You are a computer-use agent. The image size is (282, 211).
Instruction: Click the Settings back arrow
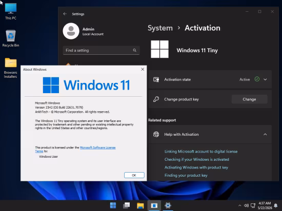pyautogui.click(x=65, y=14)
